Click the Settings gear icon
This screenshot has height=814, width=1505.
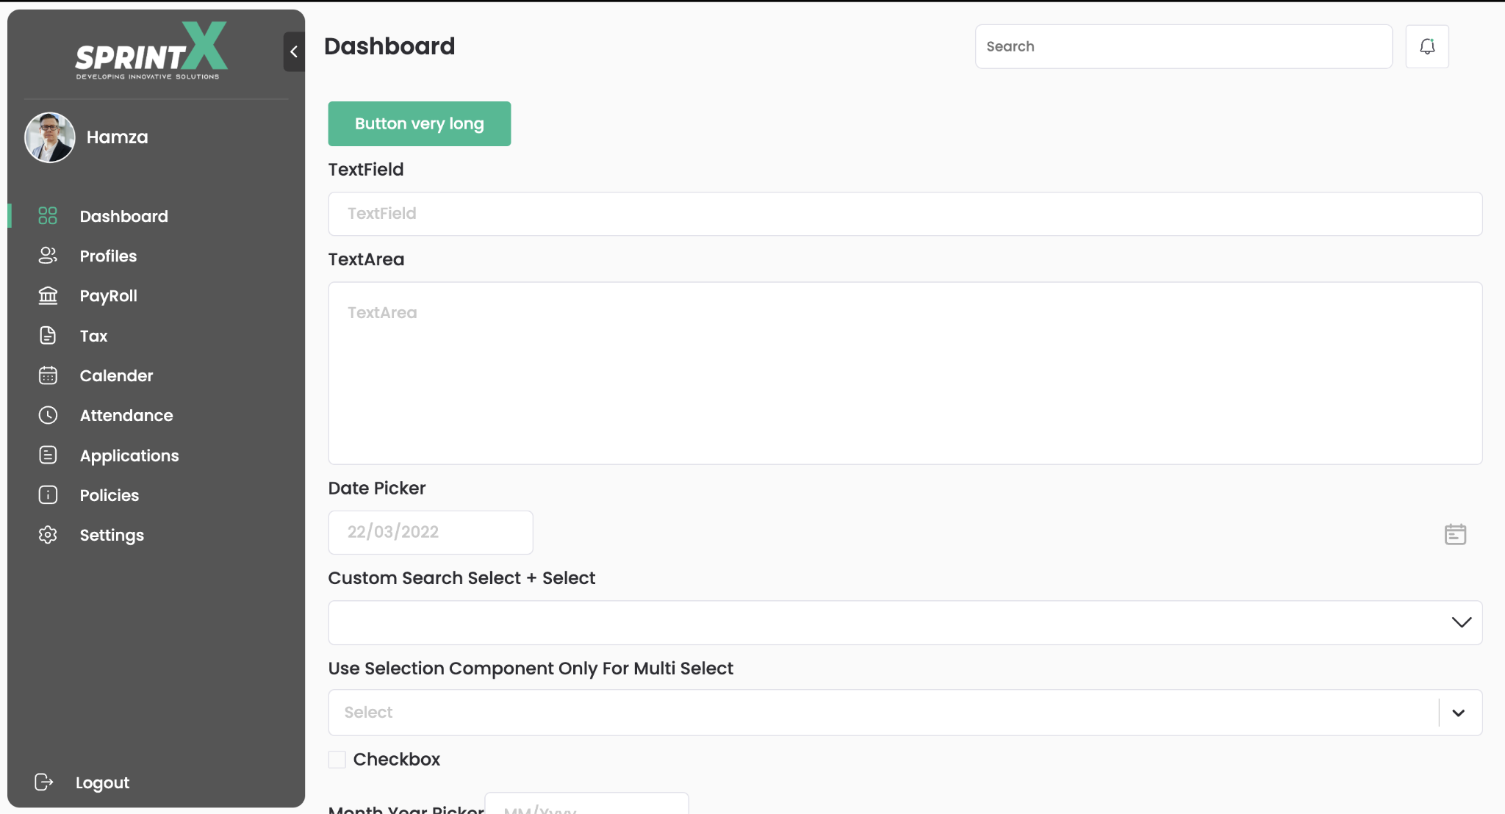click(48, 535)
